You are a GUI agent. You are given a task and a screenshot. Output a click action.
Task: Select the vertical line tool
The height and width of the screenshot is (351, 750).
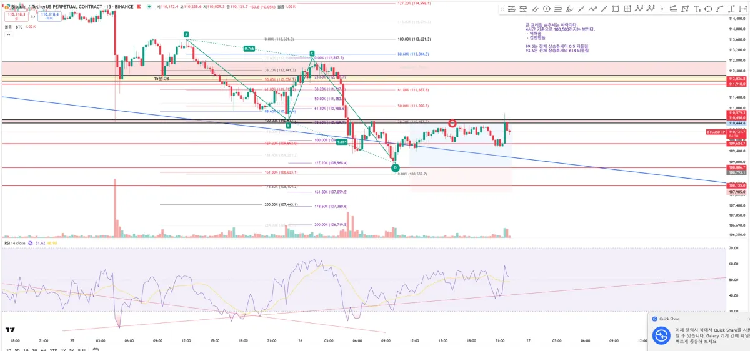click(x=662, y=9)
